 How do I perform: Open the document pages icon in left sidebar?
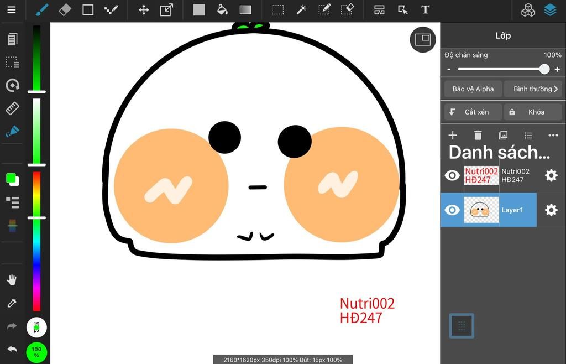tap(12, 39)
